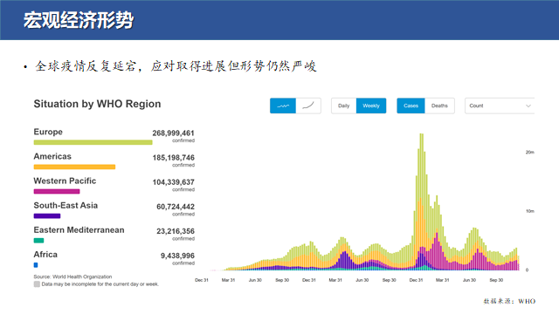Image resolution: width=559 pixels, height=314 pixels.
Task: Select the cumulative curve icon button
Action: (x=308, y=106)
